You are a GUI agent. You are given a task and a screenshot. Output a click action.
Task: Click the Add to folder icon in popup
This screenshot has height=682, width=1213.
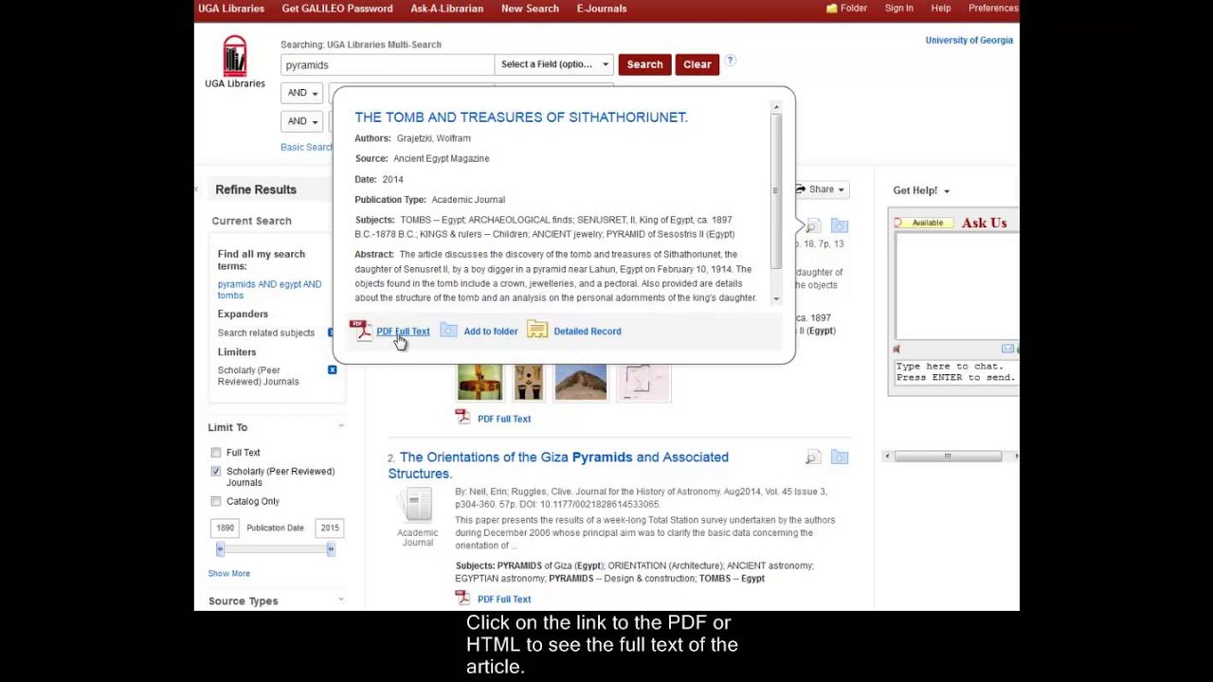[x=448, y=331]
